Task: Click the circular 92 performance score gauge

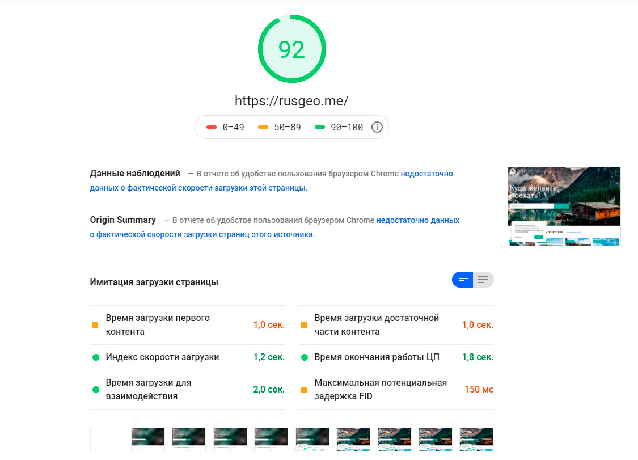Action: (292, 49)
